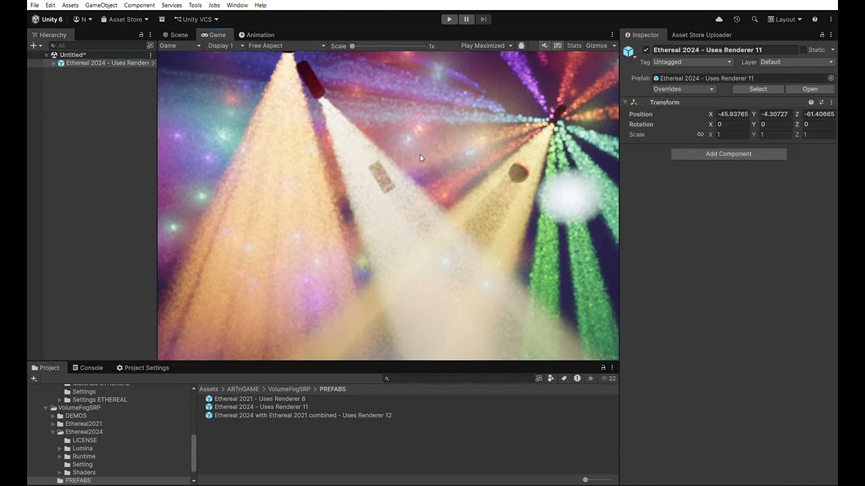Open the Window menu in the menu bar
865x486 pixels.
[x=237, y=5]
